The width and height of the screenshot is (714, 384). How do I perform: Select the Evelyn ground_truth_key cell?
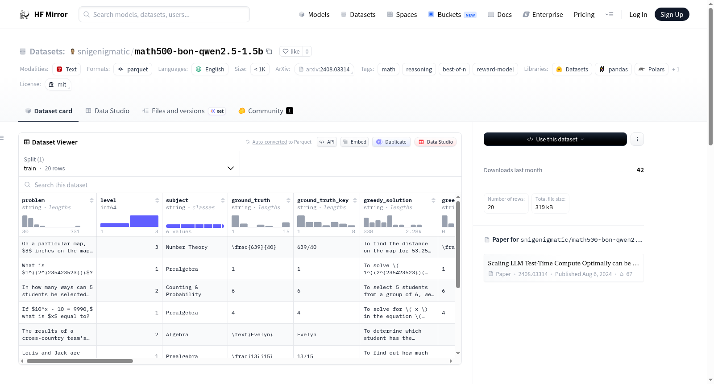pyautogui.click(x=326, y=334)
